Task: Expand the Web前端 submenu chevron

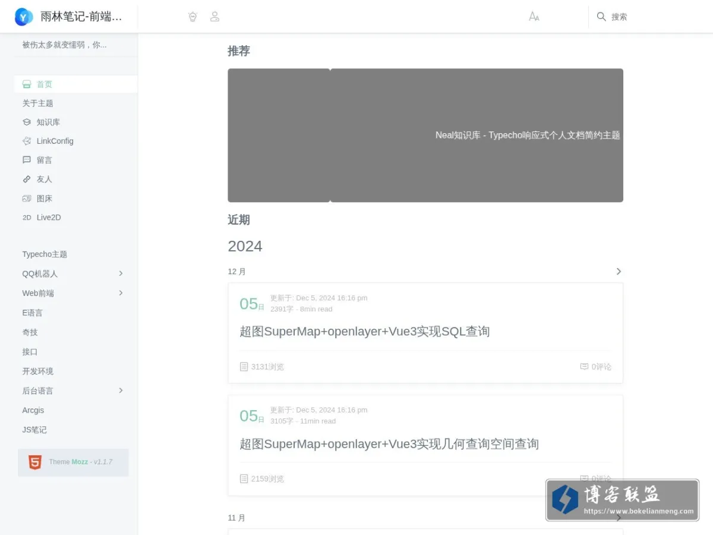Action: coord(121,293)
